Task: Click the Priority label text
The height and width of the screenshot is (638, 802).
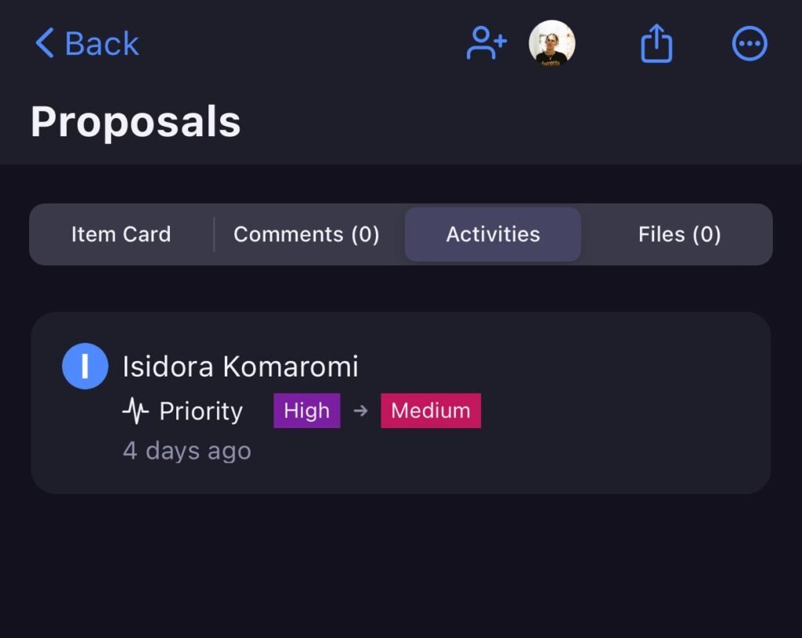Action: click(200, 410)
